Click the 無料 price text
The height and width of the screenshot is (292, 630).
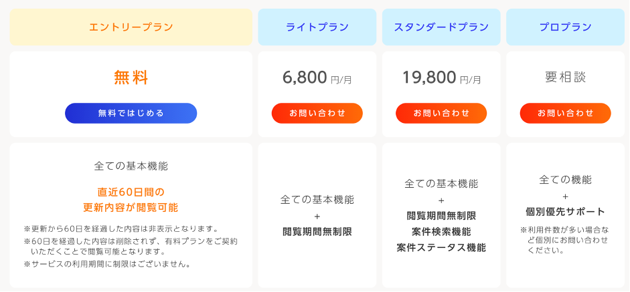tap(131, 78)
